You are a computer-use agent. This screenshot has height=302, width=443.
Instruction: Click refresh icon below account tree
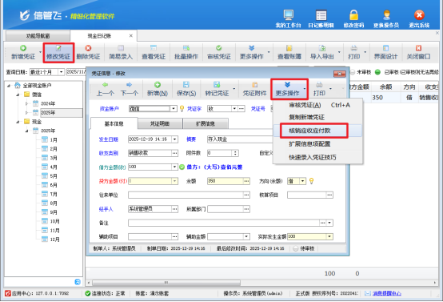[x=78, y=282]
